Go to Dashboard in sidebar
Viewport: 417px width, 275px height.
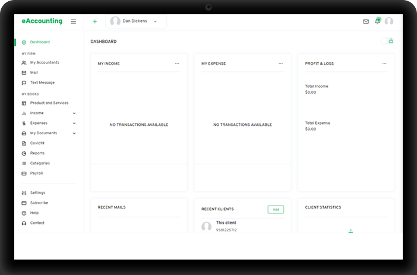tap(40, 42)
